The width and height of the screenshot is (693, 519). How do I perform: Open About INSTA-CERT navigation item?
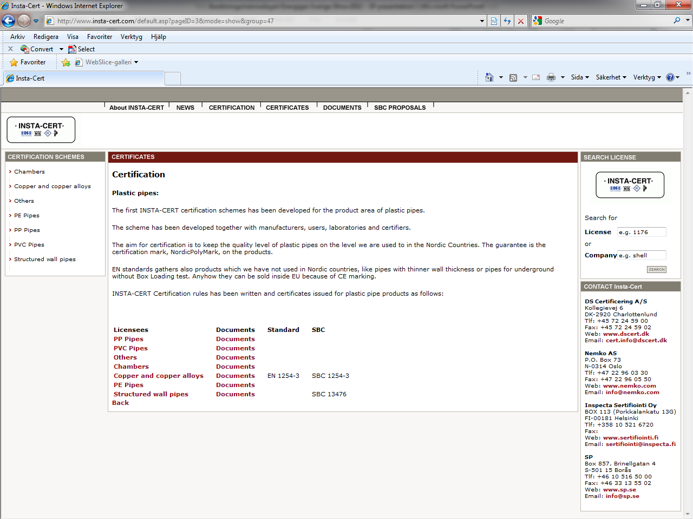pyautogui.click(x=136, y=108)
